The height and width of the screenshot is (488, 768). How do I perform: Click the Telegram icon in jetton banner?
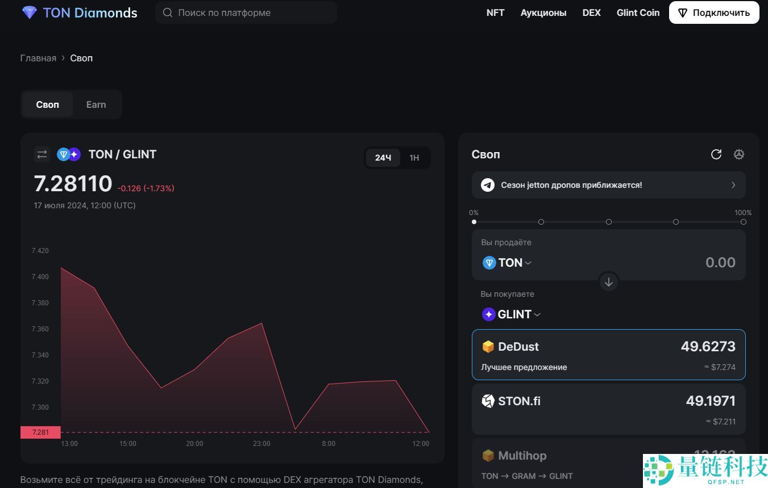[x=488, y=185]
